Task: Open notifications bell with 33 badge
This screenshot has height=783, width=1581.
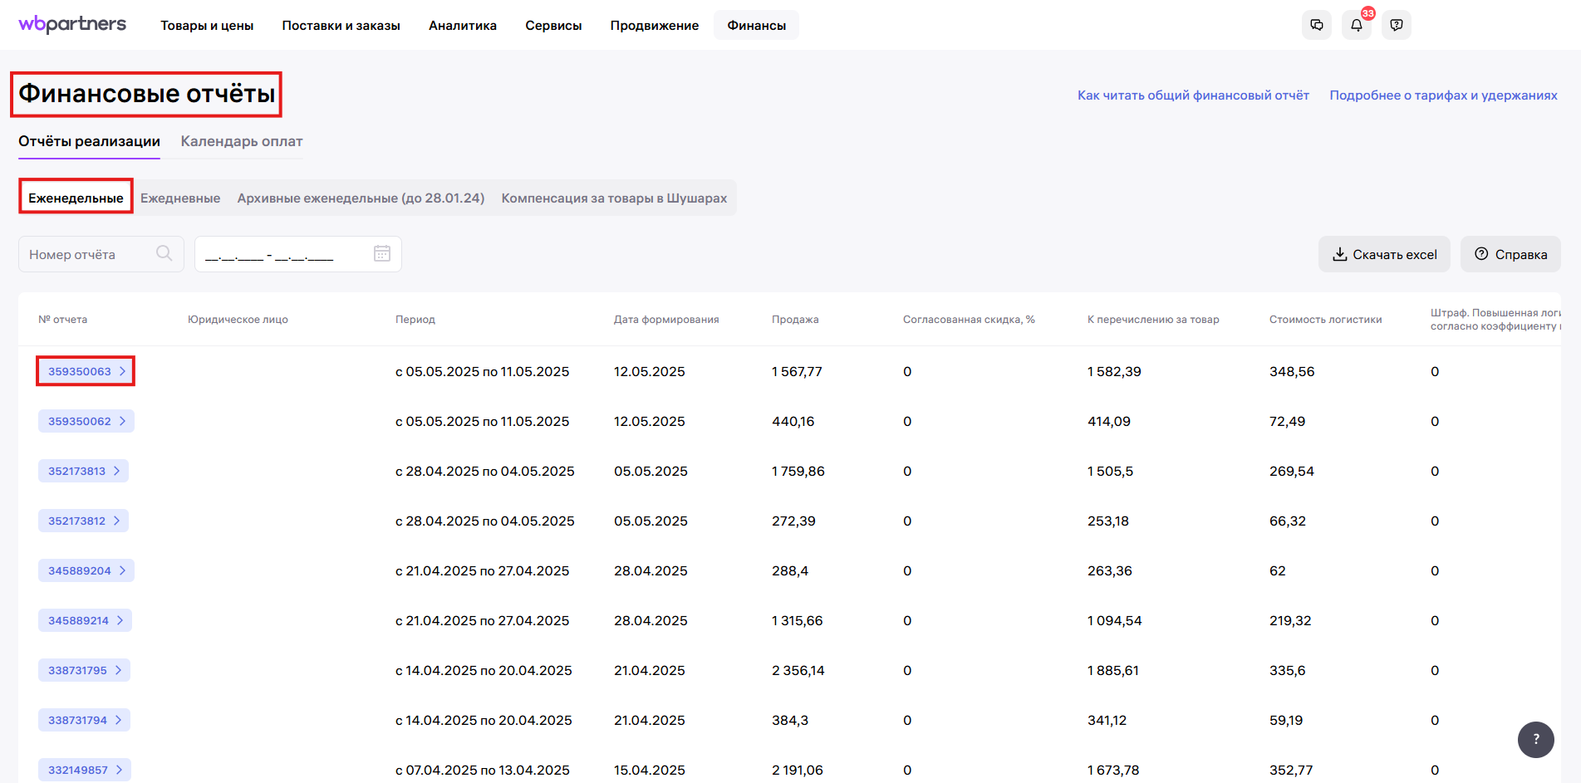Action: point(1356,25)
